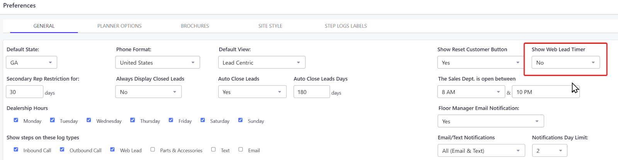
Task: Go to the Site Style tab
Action: point(270,26)
